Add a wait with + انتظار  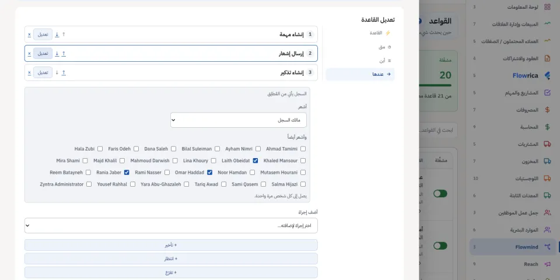(x=171, y=258)
